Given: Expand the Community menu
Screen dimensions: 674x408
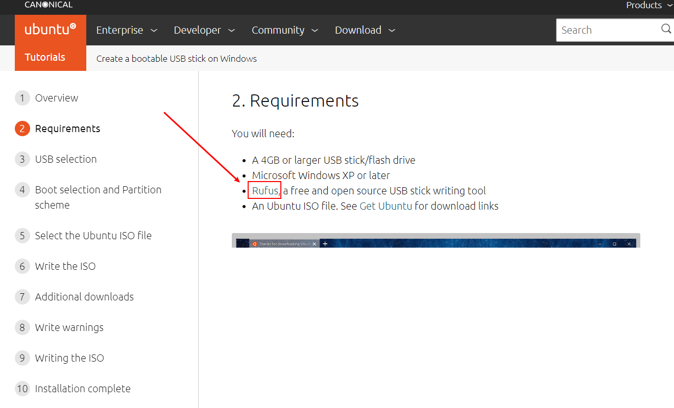Looking at the screenshot, I should coord(285,30).
